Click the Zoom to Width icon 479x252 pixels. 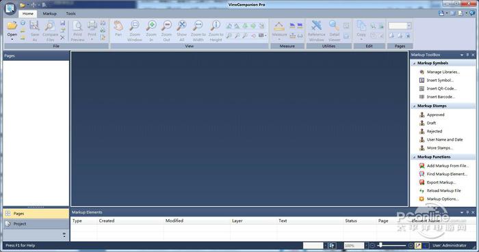pyautogui.click(x=198, y=25)
